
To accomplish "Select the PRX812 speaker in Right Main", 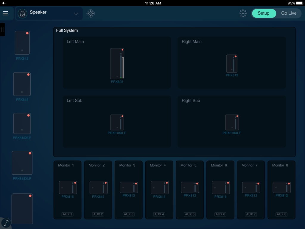I will [232, 64].
